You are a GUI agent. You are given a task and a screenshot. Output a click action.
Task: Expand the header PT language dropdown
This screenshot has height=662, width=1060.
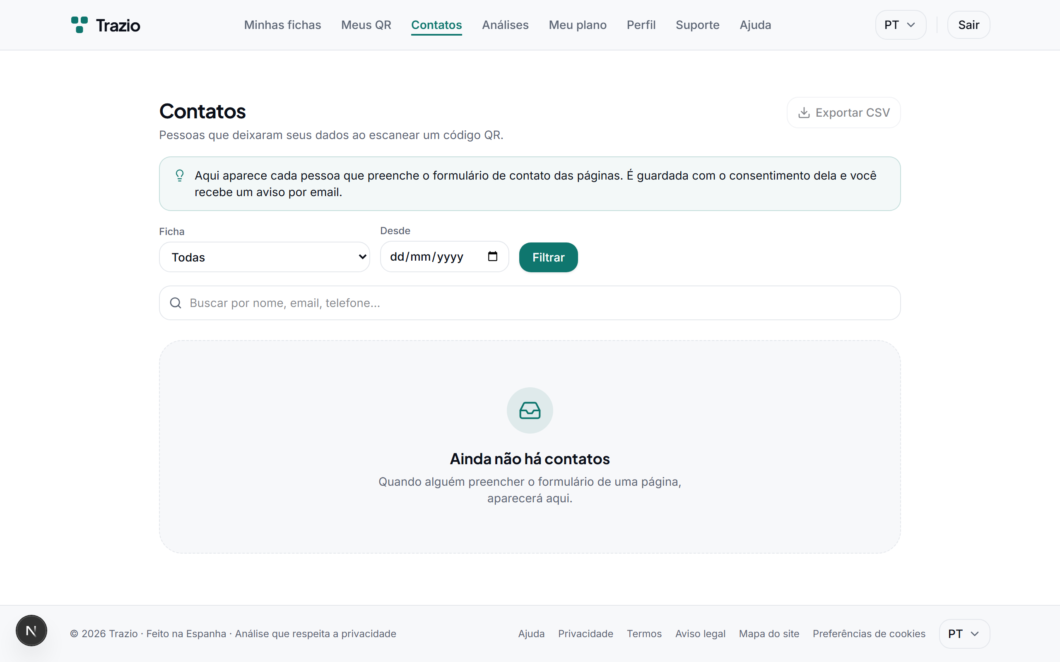point(901,25)
